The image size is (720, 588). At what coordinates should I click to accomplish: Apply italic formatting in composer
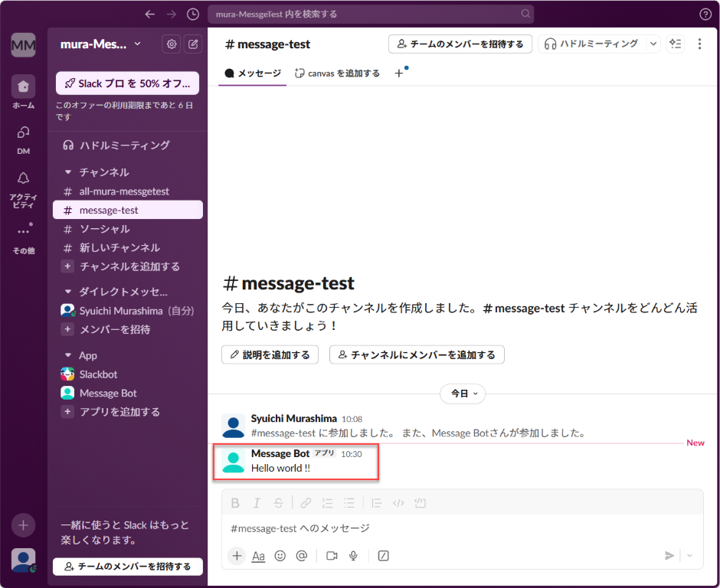(257, 503)
